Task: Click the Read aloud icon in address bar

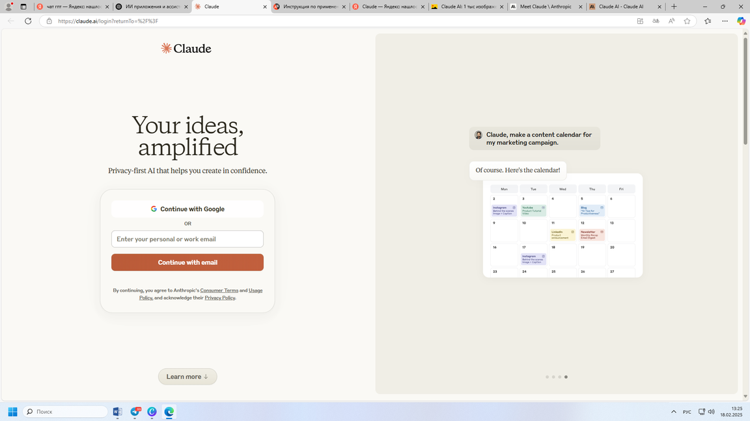Action: pos(671,21)
